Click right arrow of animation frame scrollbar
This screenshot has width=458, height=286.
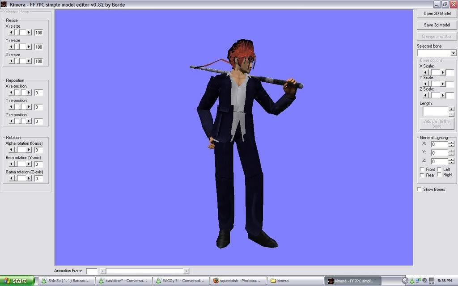(x=187, y=271)
